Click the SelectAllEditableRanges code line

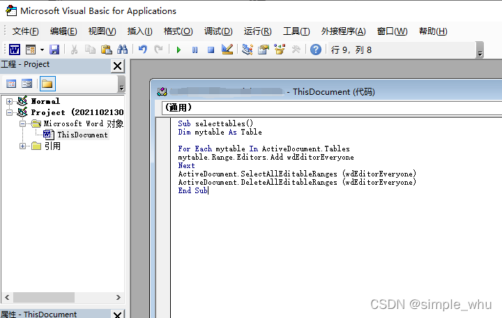point(297,174)
